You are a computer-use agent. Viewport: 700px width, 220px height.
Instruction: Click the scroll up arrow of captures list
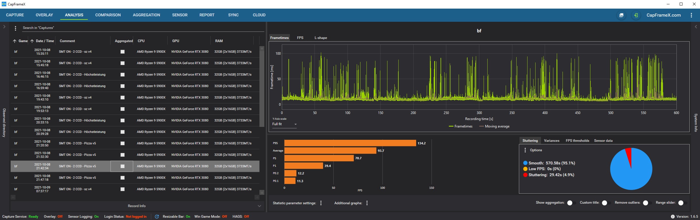tap(262, 49)
